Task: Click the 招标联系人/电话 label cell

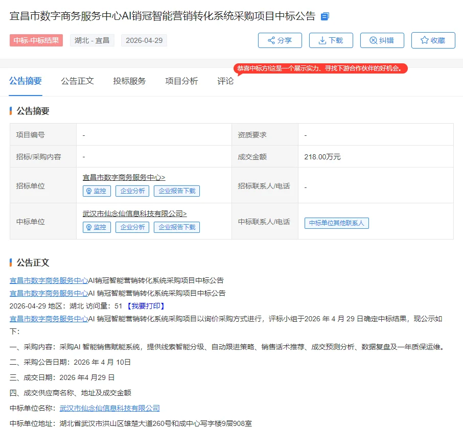Action: (x=265, y=186)
